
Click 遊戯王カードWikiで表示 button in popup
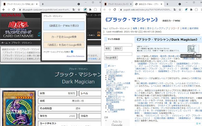pyautogui.click(x=64, y=26)
